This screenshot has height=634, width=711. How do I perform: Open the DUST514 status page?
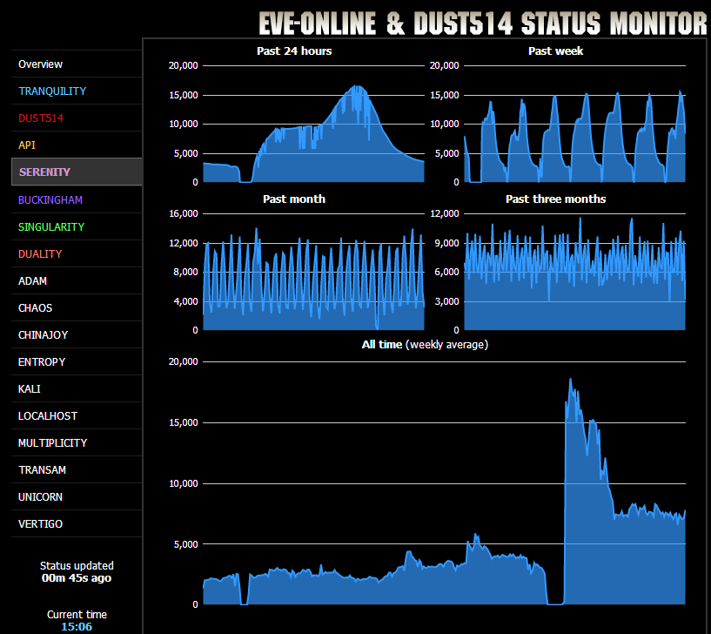(x=77, y=118)
